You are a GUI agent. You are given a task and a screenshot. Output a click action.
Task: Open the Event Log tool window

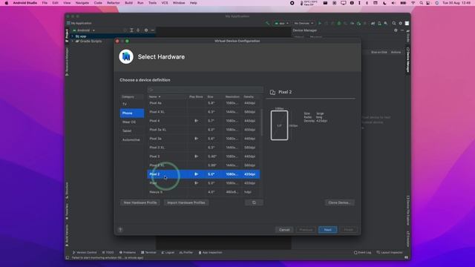pos(362,252)
